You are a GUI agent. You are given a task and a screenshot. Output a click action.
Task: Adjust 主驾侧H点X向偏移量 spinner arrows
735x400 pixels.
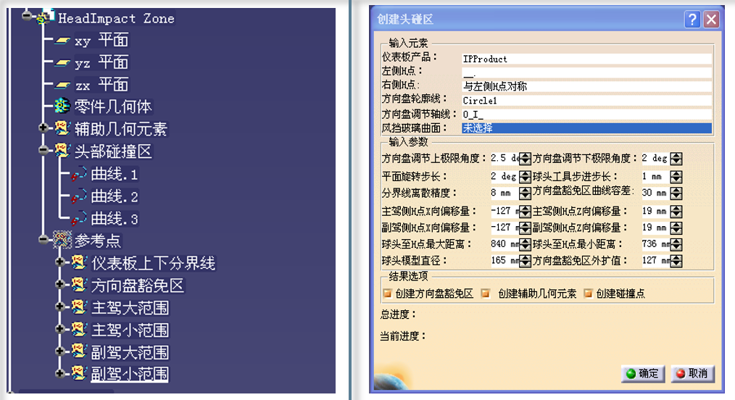(525, 212)
